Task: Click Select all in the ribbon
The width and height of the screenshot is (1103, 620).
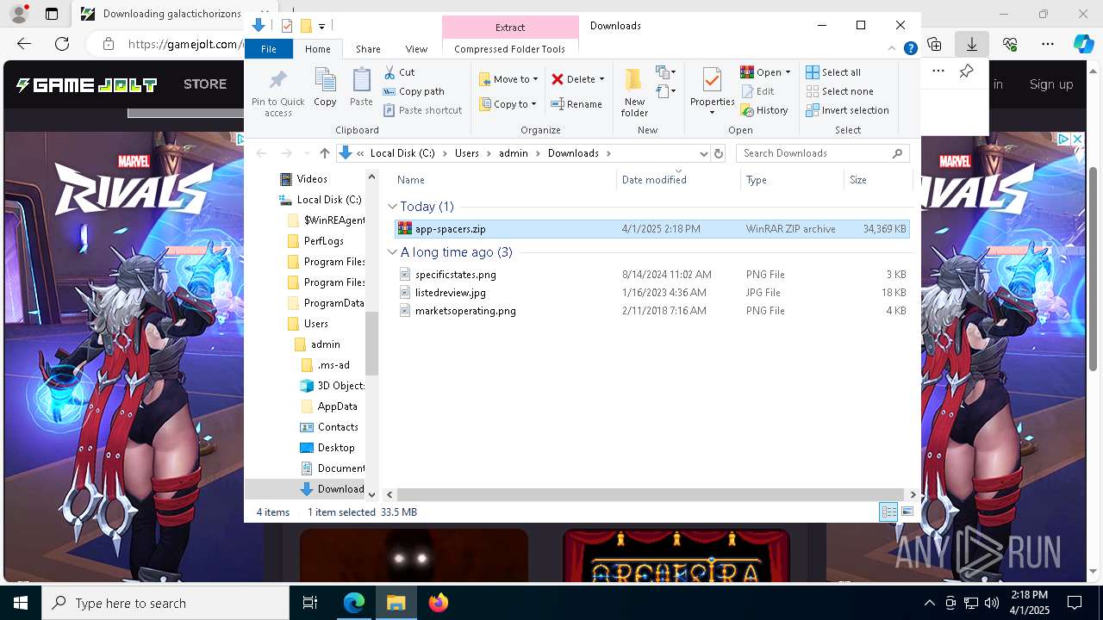Action: click(x=833, y=72)
